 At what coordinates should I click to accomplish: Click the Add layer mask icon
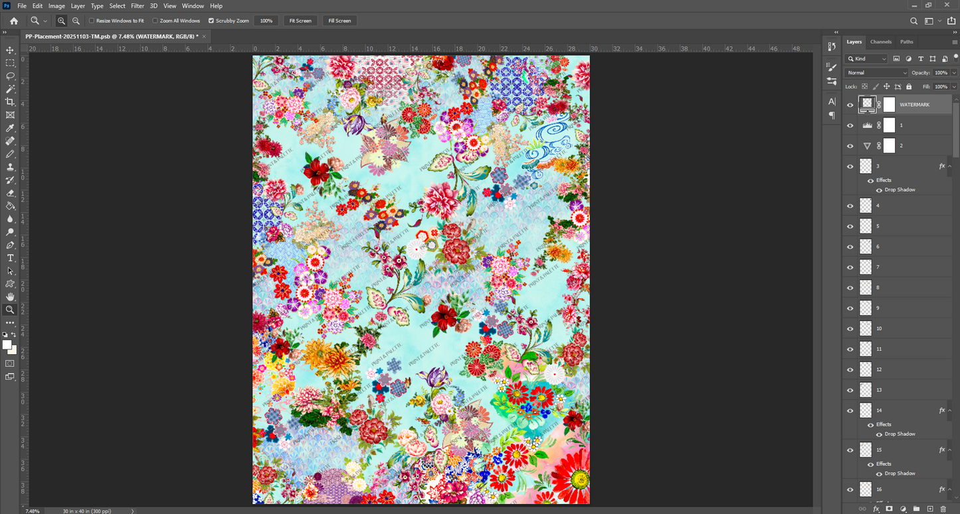889,509
